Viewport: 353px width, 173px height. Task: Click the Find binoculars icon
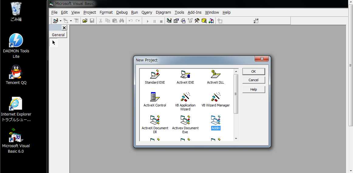pos(122,21)
